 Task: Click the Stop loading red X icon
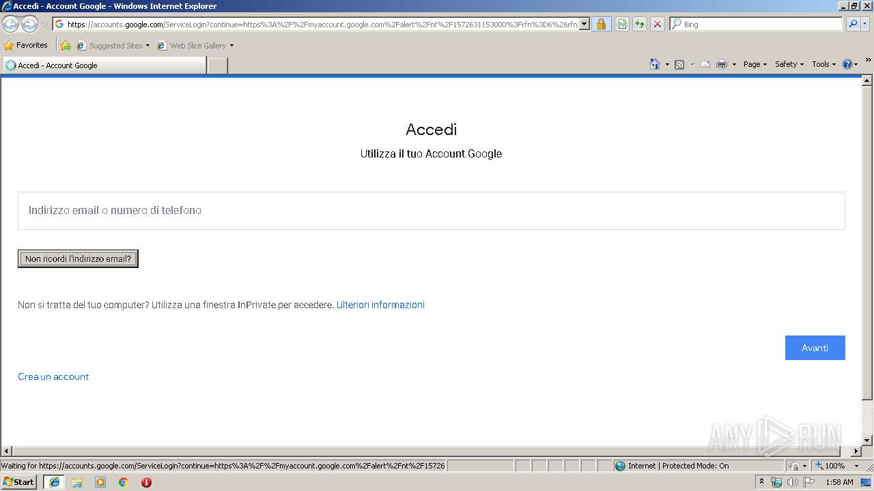[658, 25]
